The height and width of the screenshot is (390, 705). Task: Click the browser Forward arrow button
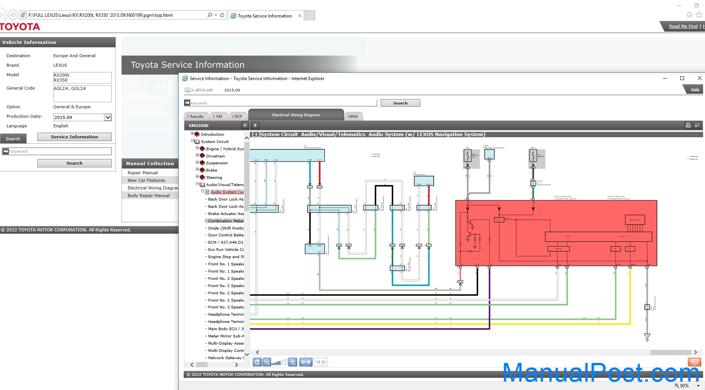(x=13, y=15)
